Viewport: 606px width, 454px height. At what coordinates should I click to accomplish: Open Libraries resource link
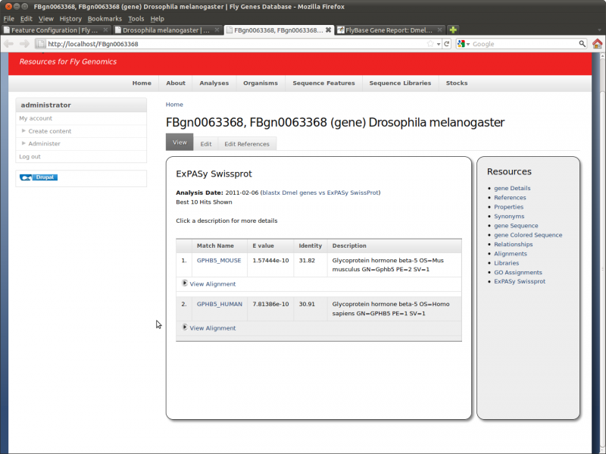tap(506, 263)
